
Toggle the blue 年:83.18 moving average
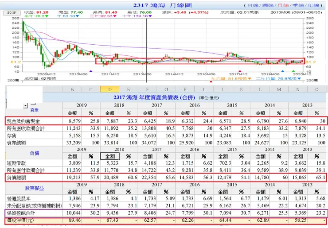[x=68, y=16]
